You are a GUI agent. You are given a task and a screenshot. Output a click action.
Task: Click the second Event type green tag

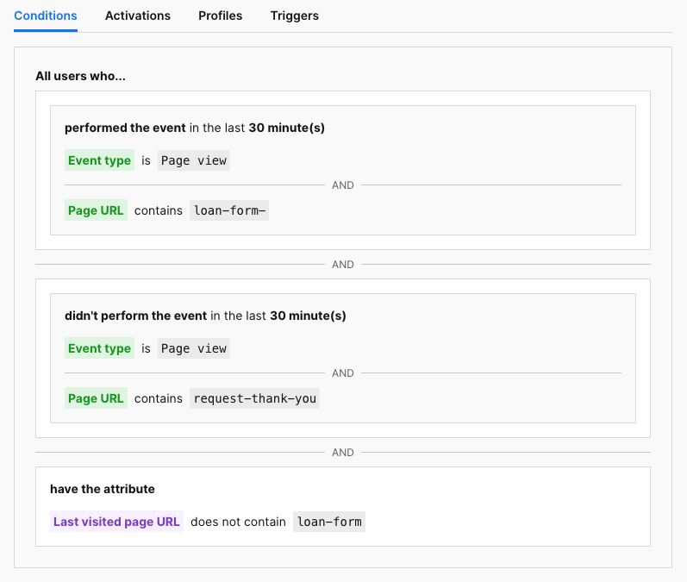(99, 348)
